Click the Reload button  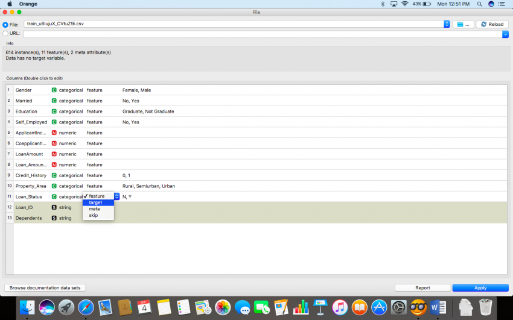(492, 24)
